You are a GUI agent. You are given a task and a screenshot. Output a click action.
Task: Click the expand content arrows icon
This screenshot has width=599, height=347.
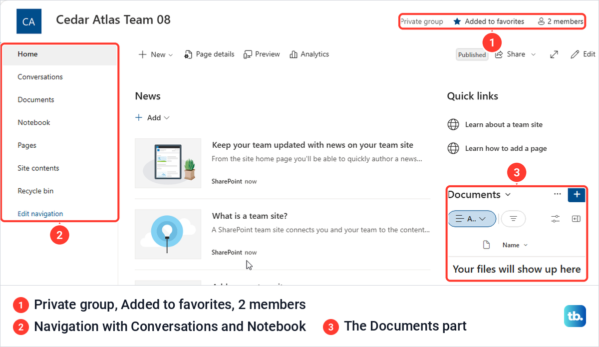pos(554,54)
